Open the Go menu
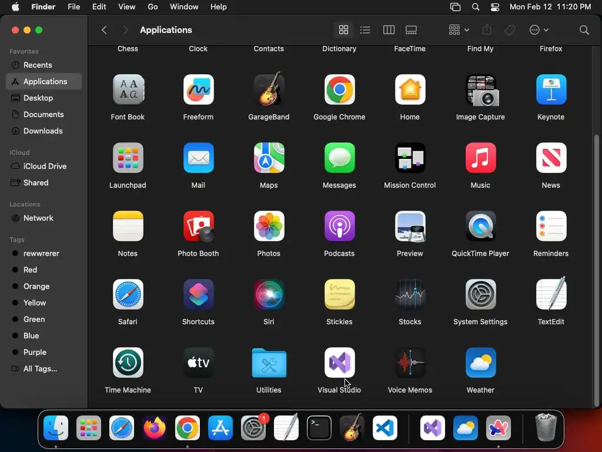This screenshot has height=452, width=602. [153, 7]
